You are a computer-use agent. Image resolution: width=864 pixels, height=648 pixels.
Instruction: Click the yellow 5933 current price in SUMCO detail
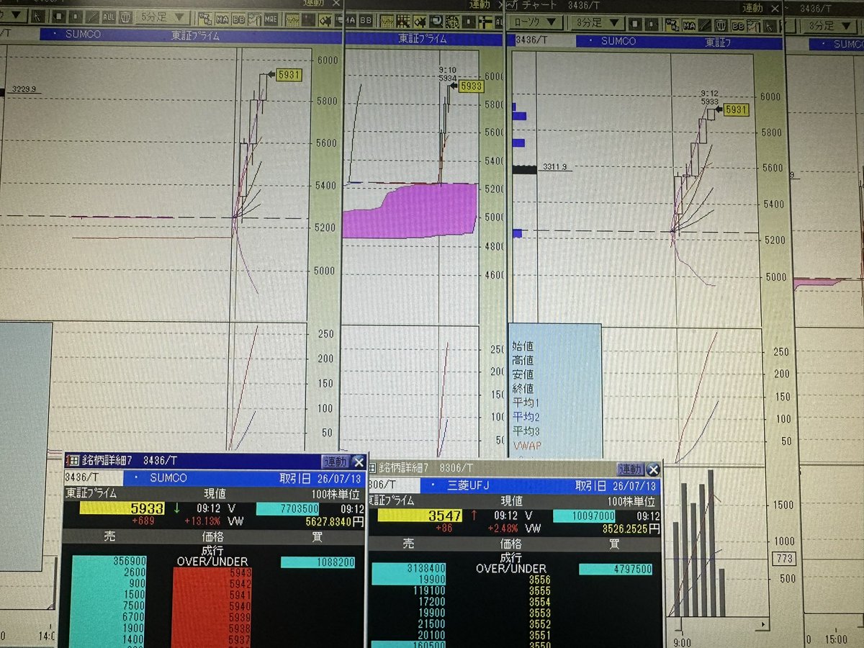[122, 508]
